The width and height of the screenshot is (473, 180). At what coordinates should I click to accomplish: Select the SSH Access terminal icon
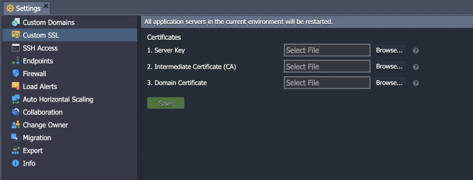[16, 48]
